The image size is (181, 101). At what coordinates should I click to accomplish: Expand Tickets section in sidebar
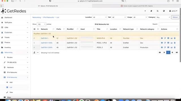tap(15, 37)
